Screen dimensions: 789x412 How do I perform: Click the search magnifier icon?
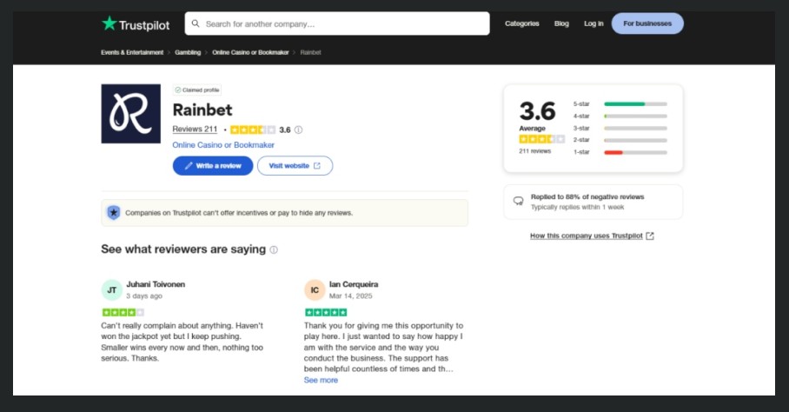pos(196,23)
